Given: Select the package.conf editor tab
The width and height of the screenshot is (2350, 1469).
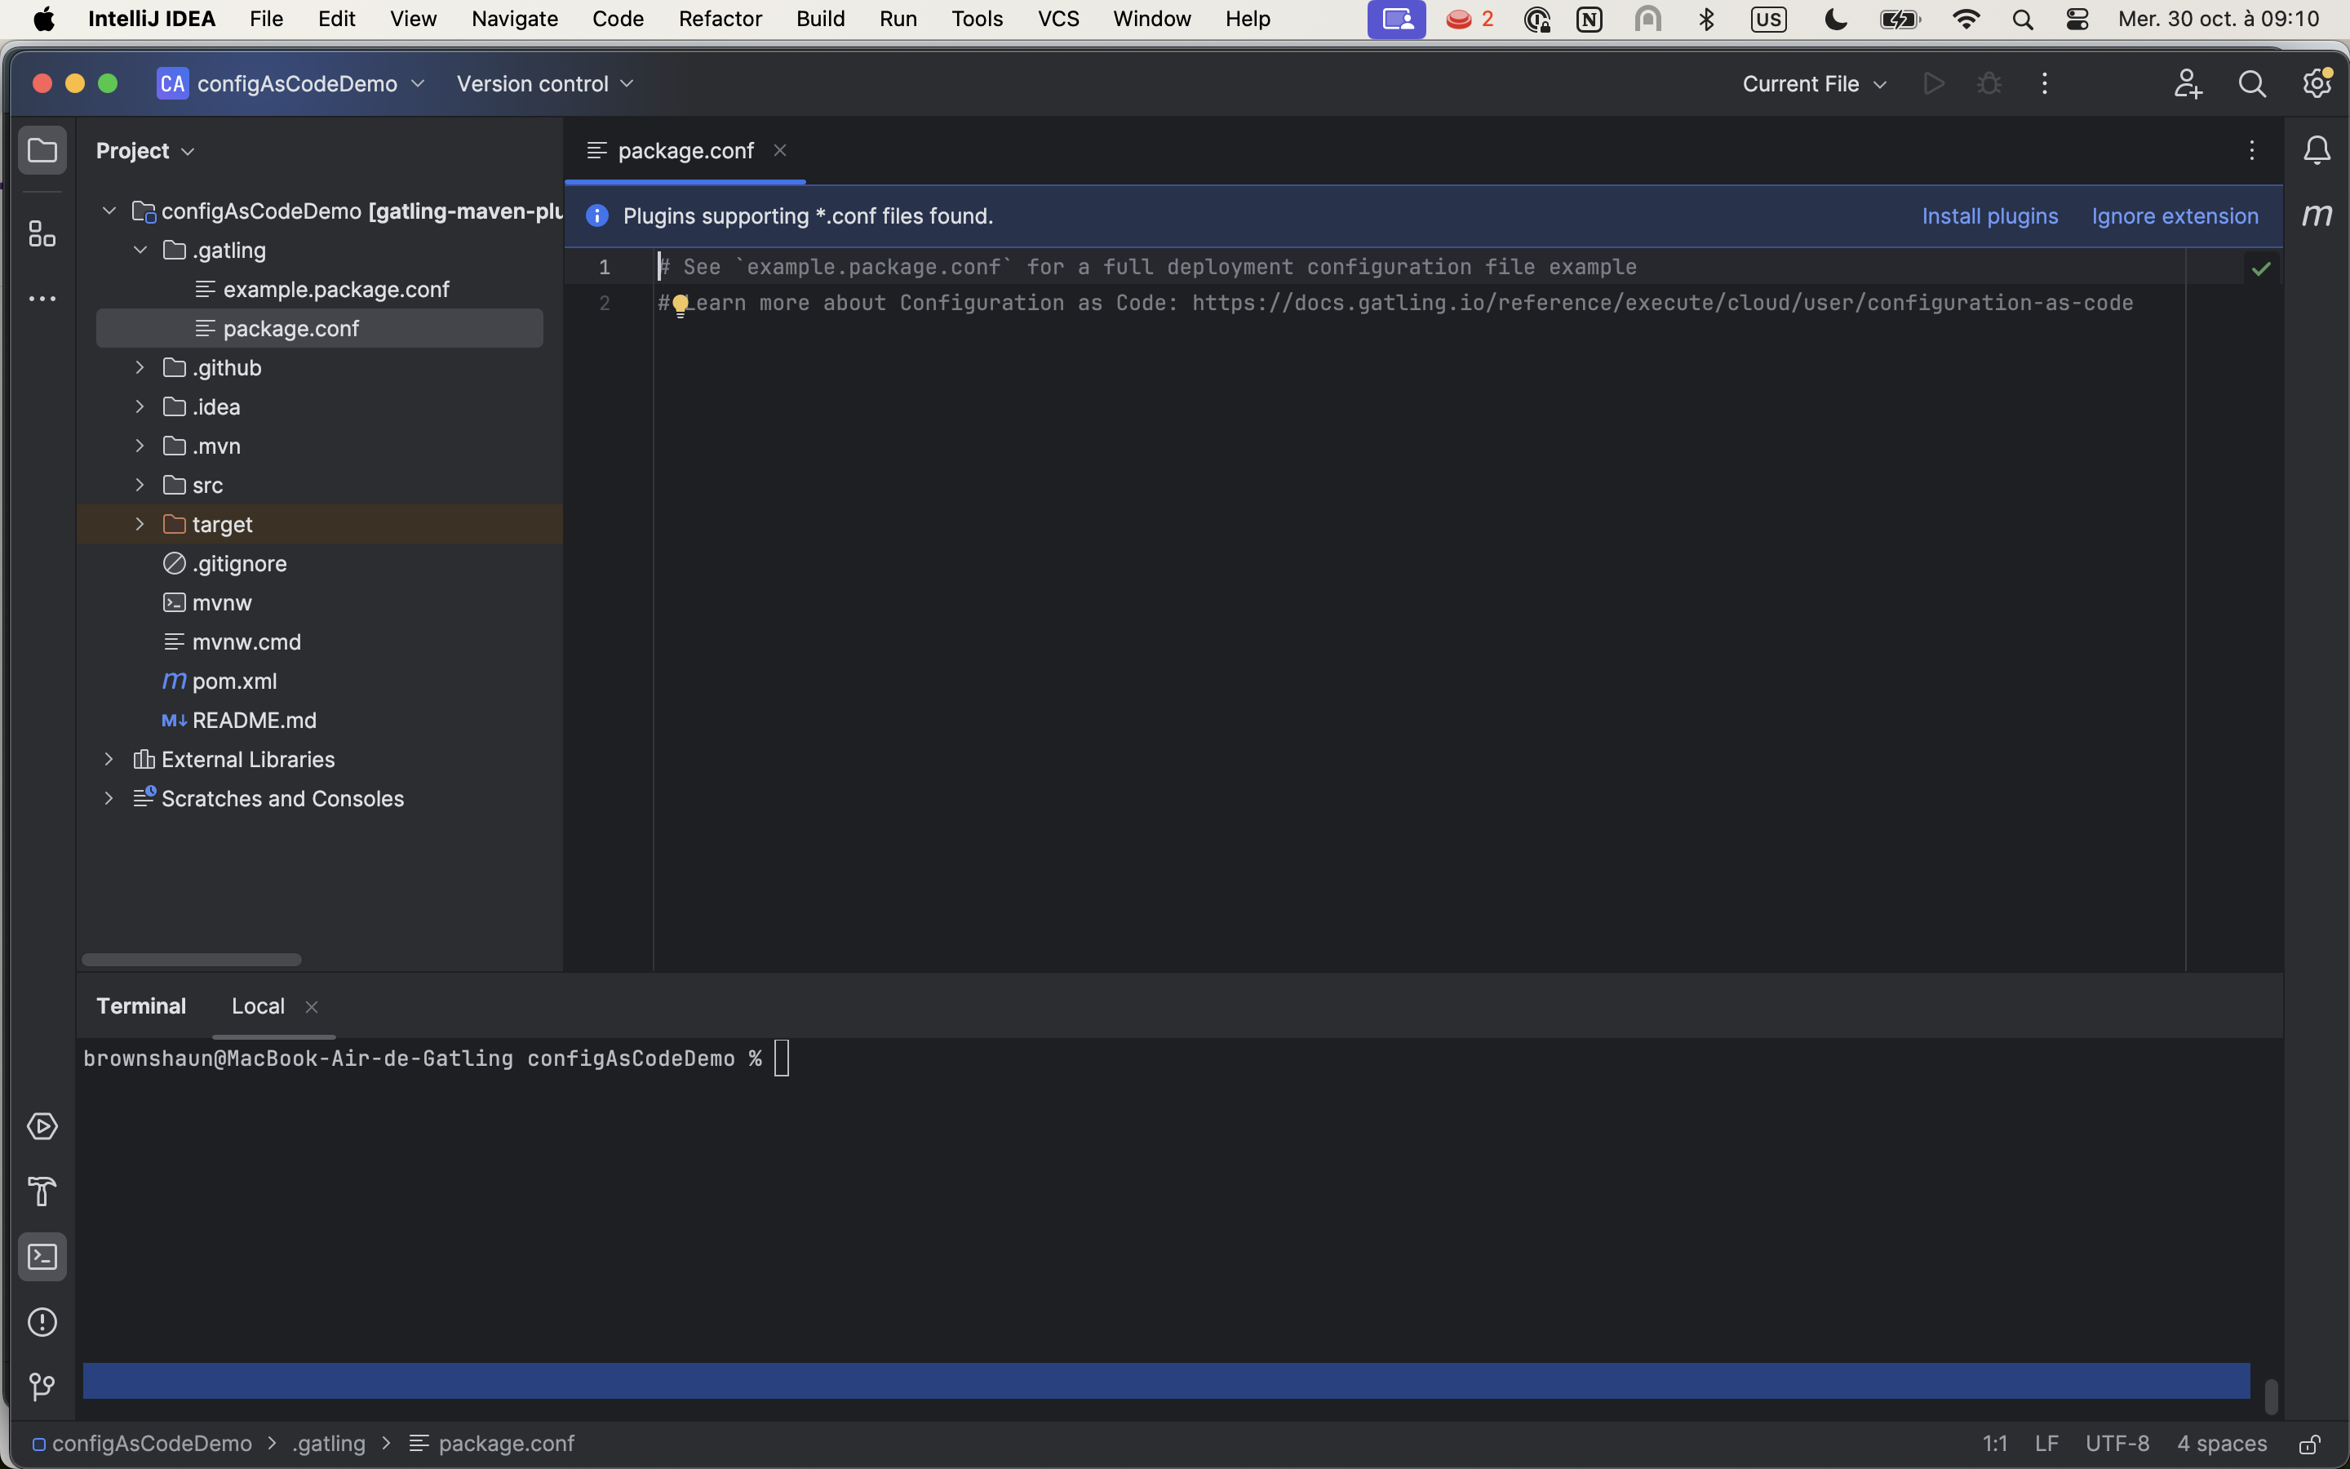Looking at the screenshot, I should pos(685,151).
